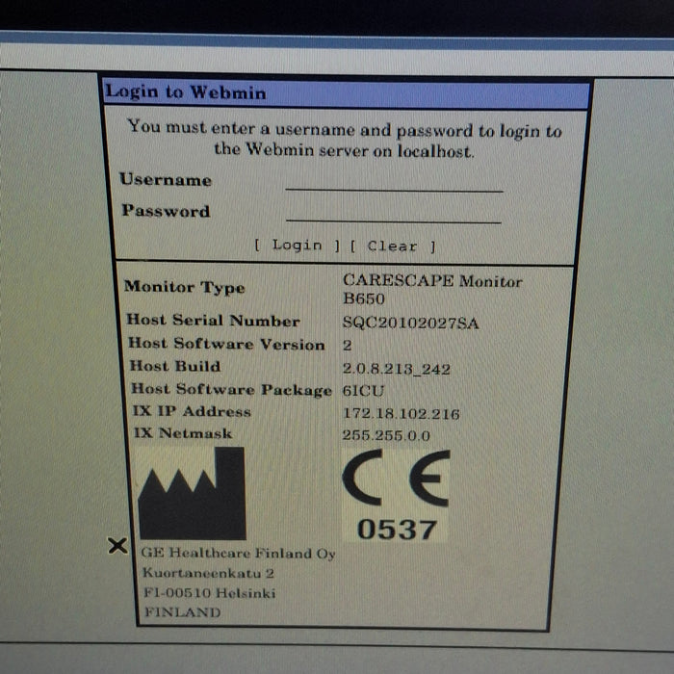
Task: Click the GE Healthcare Finland Oy text
Action: [238, 554]
